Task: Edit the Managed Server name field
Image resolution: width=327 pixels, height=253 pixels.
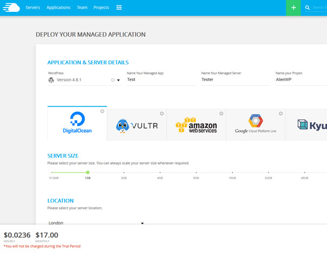Action: coord(235,80)
